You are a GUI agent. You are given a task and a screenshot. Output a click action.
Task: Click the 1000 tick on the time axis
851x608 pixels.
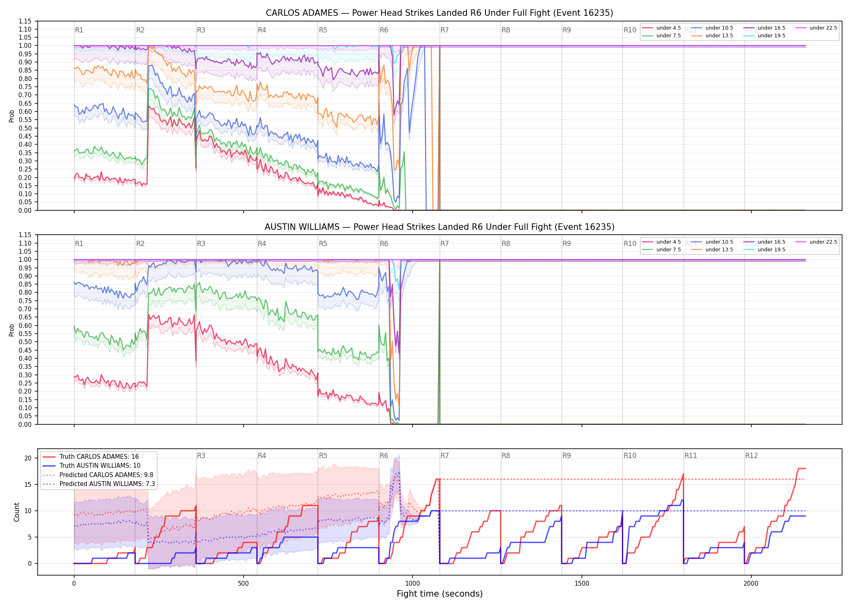click(413, 584)
